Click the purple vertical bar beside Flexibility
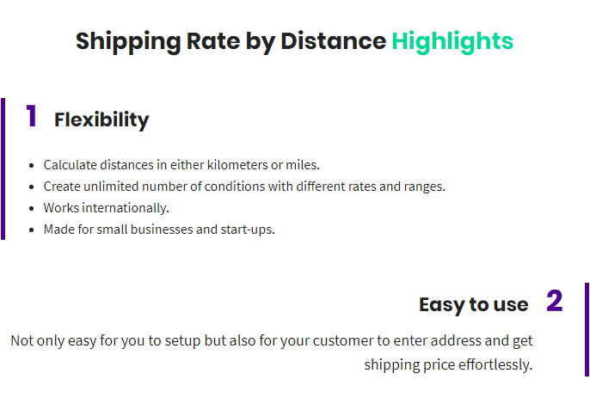The width and height of the screenshot is (590, 410). pos(3,168)
